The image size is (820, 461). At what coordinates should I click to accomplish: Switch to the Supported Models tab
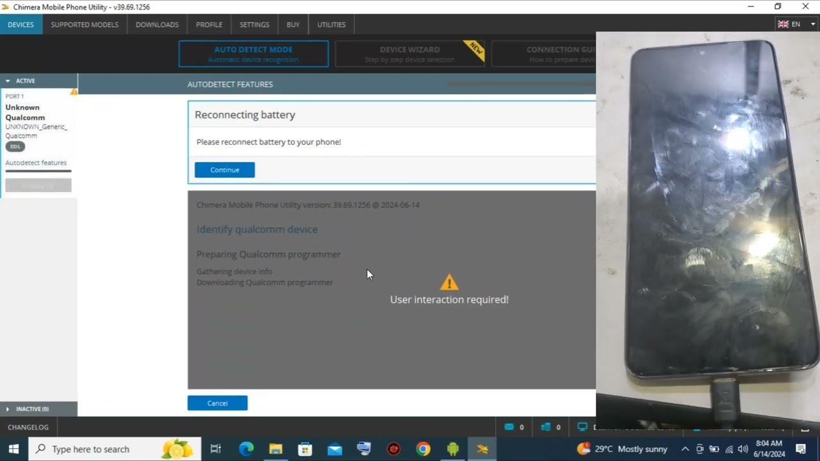tap(85, 24)
